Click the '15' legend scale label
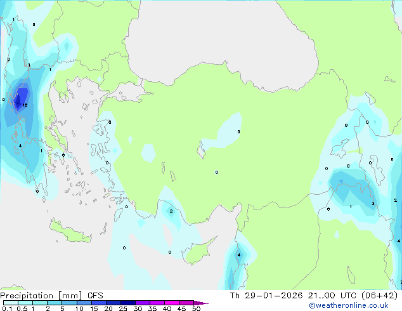Screen dimensions: 402x311 tap(94, 308)
